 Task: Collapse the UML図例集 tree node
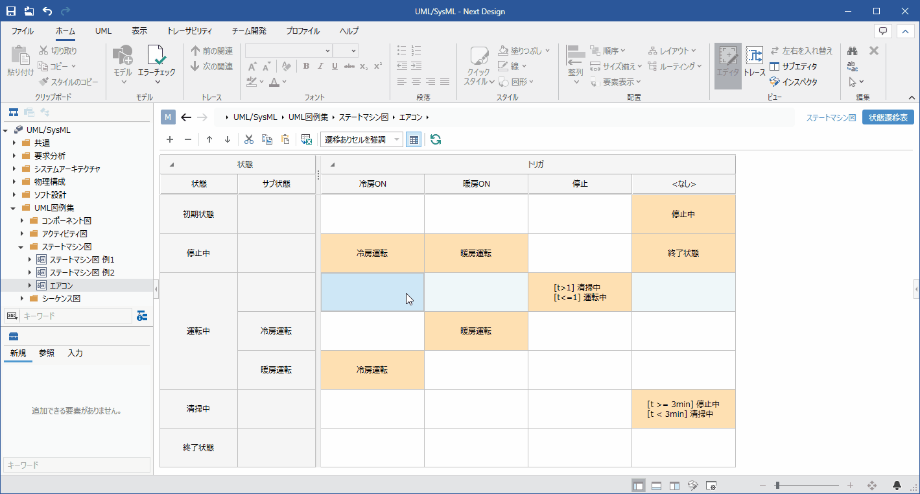pyautogui.click(x=14, y=208)
